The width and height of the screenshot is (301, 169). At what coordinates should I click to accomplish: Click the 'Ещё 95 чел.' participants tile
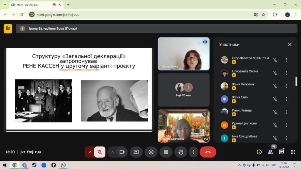coord(183,90)
